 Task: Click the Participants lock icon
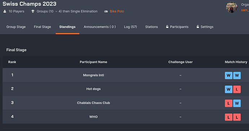coord(167,27)
